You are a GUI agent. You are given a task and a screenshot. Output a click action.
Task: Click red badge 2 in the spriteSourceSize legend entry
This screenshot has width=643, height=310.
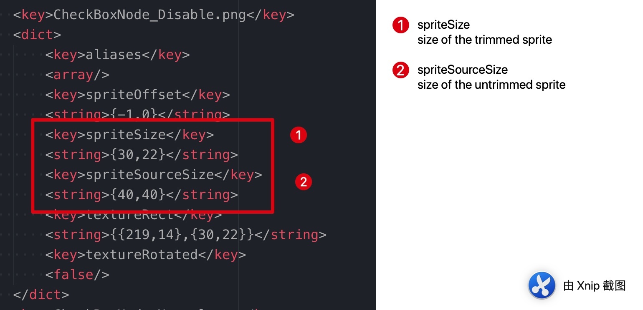400,70
